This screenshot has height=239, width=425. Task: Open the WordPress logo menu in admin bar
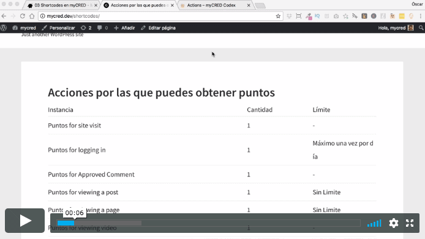click(4, 28)
